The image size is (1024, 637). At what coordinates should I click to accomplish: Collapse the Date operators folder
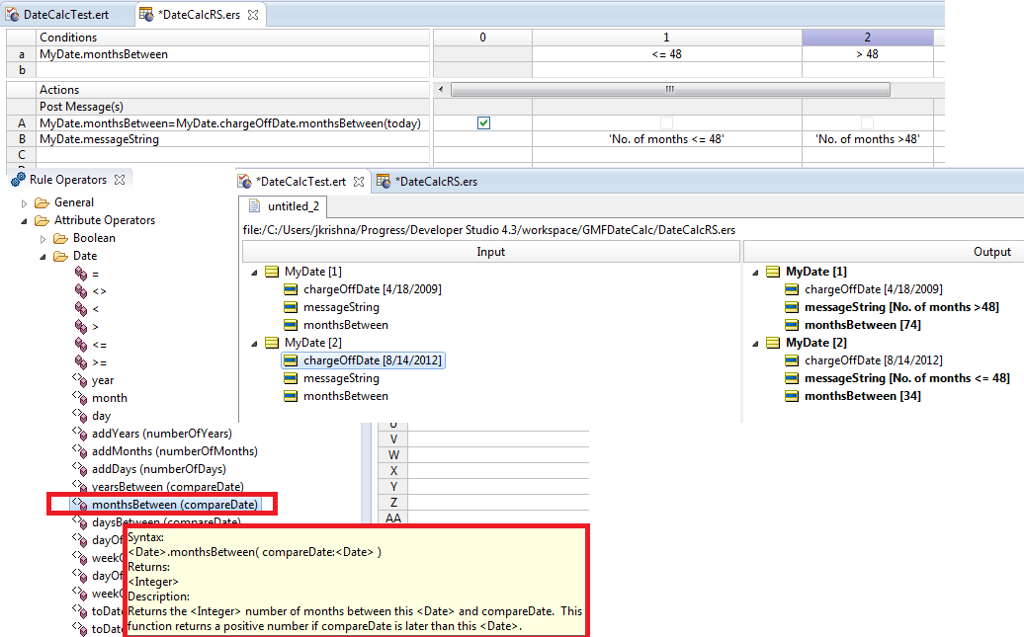[43, 257]
